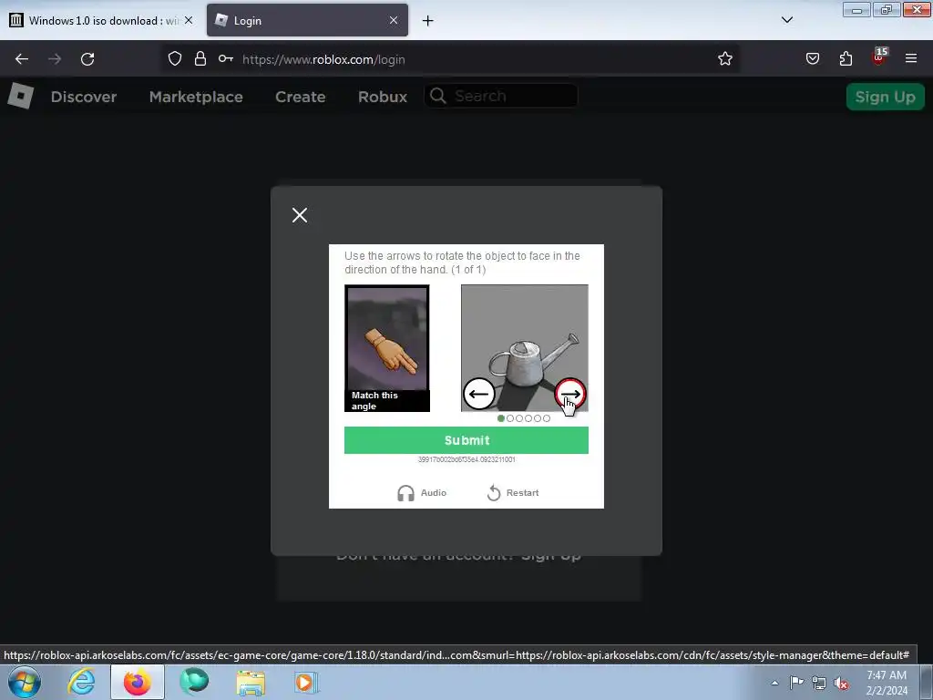Open the Audio challenge option
Screen dimensions: 933x700
point(422,493)
